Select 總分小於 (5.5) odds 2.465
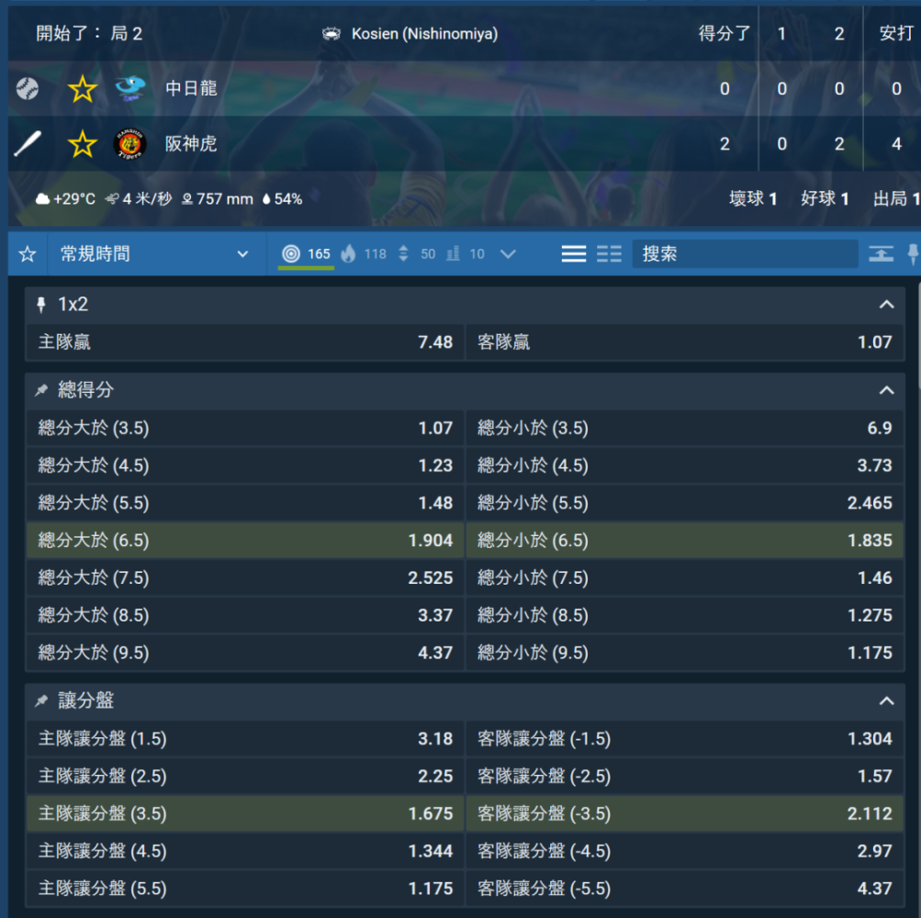 coord(685,503)
